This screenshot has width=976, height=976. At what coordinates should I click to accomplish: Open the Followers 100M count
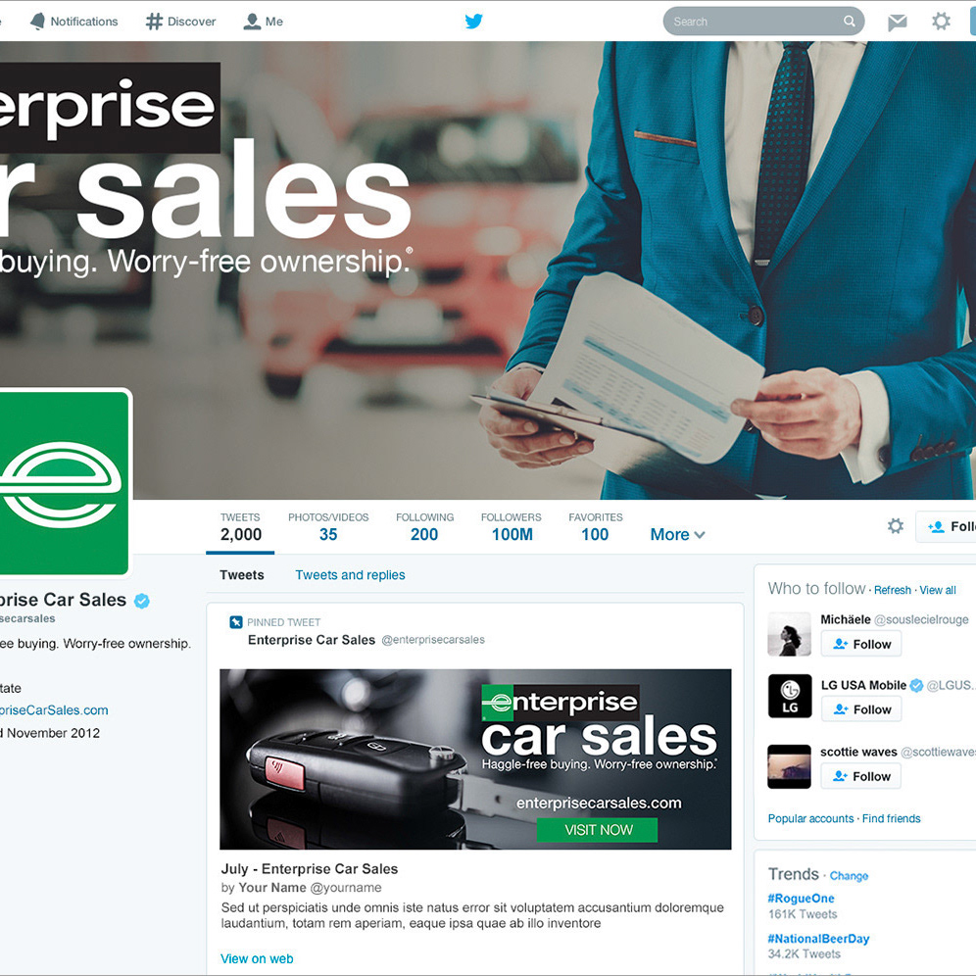512,527
